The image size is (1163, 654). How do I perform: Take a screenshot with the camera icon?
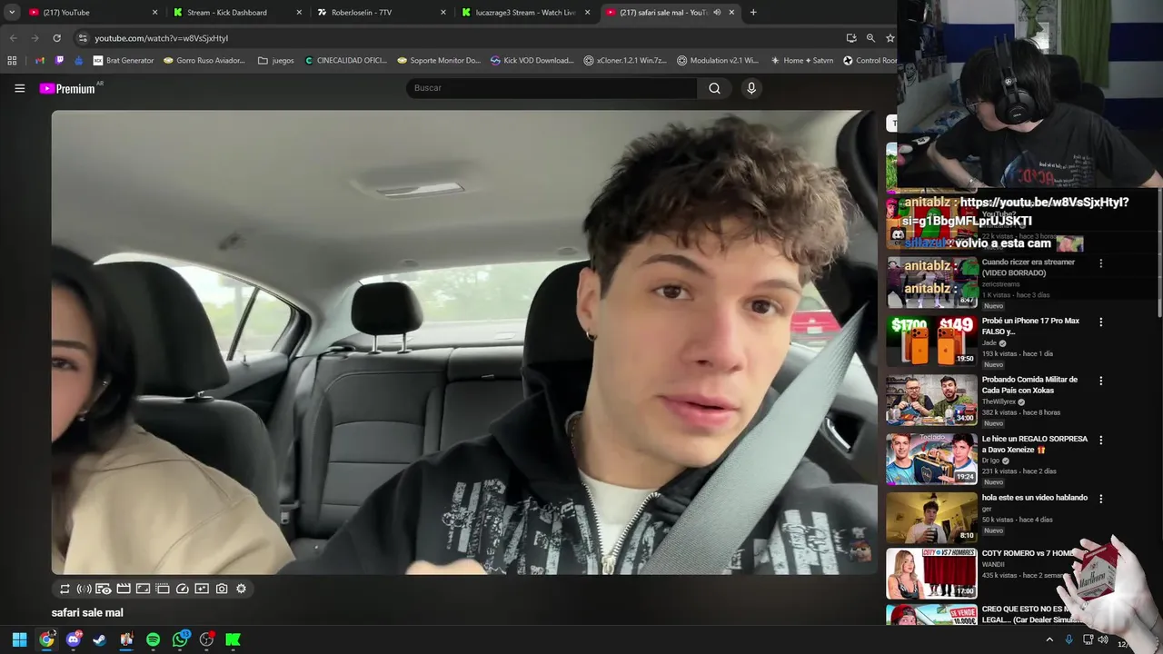(222, 589)
